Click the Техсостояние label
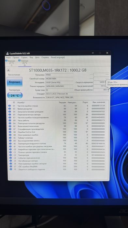Viewport: 128px width, 228px height. (14, 75)
